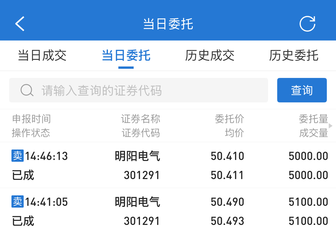Click 明阳电气 in the 14:41:05 row
The image size is (336, 230).
pyautogui.click(x=137, y=202)
